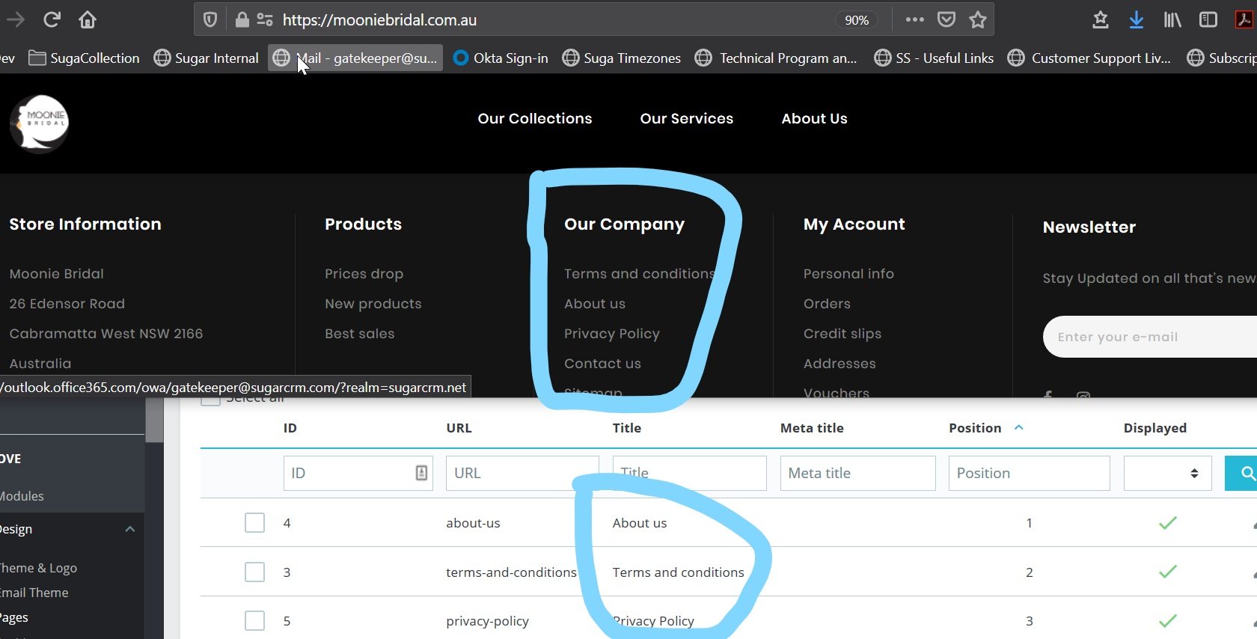Click the Moonie Bridal logo

[x=40, y=122]
